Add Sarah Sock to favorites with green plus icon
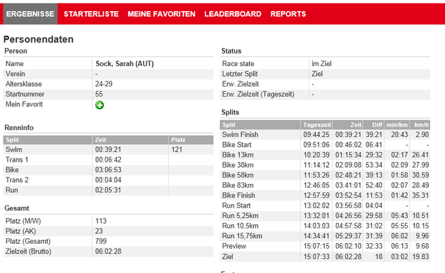445x273 pixels. pyautogui.click(x=99, y=105)
